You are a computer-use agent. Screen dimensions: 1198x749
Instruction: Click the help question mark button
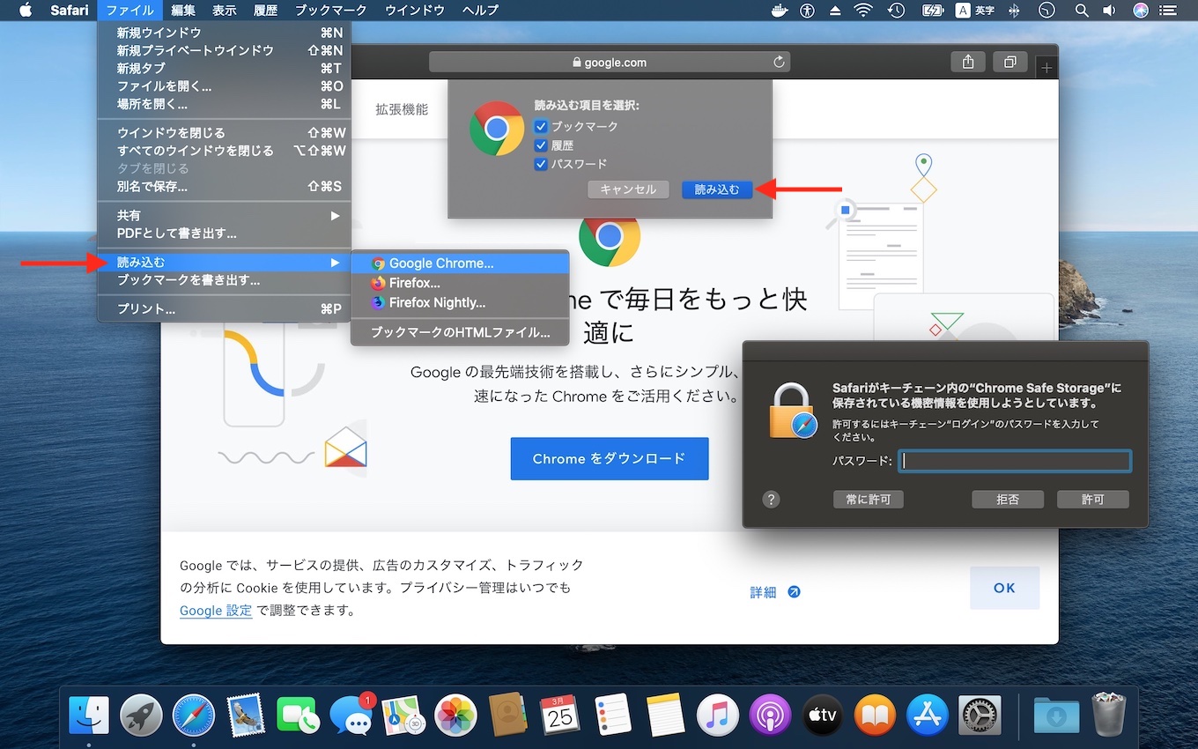(771, 500)
